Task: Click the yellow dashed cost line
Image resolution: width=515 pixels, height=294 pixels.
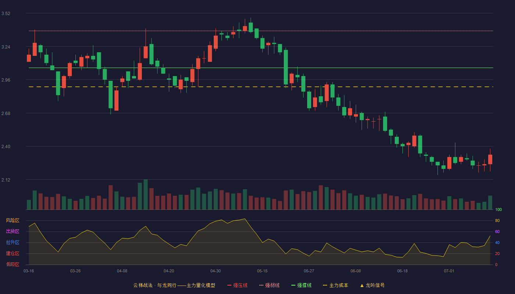Action: pos(261,87)
